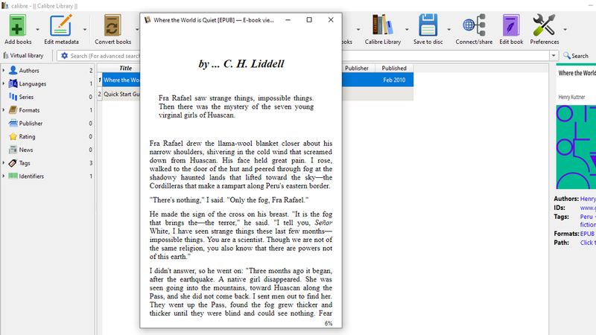Open the search history dropdown arrow
The height and width of the screenshot is (335, 596).
[x=554, y=56]
